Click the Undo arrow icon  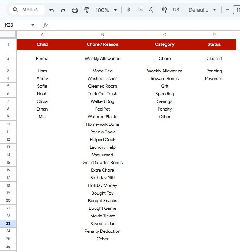coord(52,10)
